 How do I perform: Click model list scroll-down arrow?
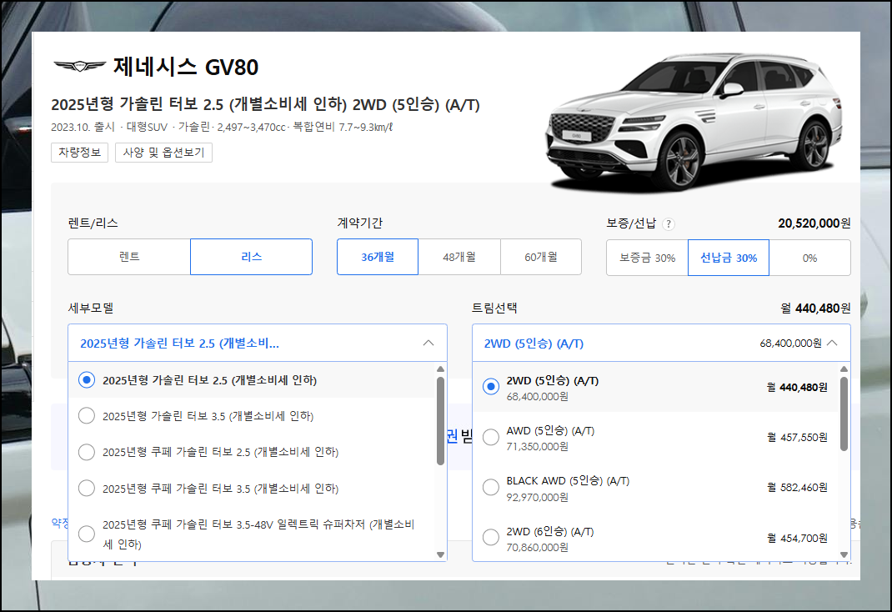click(x=440, y=554)
